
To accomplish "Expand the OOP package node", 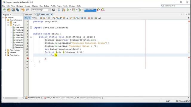I will pyautogui.click(x=8, y=23).
